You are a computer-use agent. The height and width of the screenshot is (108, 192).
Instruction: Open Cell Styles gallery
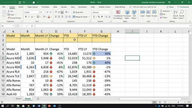134,15
